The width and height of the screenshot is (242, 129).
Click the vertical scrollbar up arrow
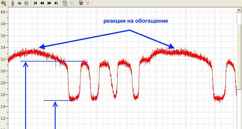239,10
